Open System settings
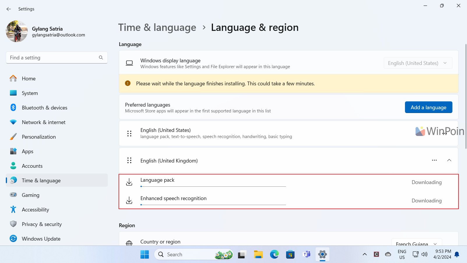 pyautogui.click(x=57, y=93)
